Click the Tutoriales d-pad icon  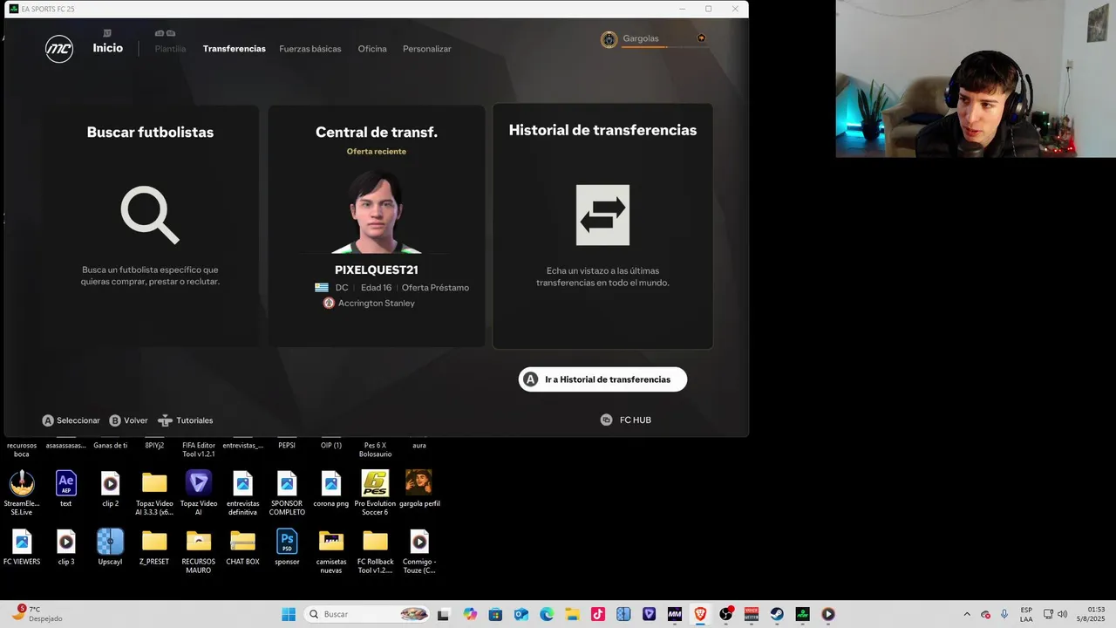[165, 420]
